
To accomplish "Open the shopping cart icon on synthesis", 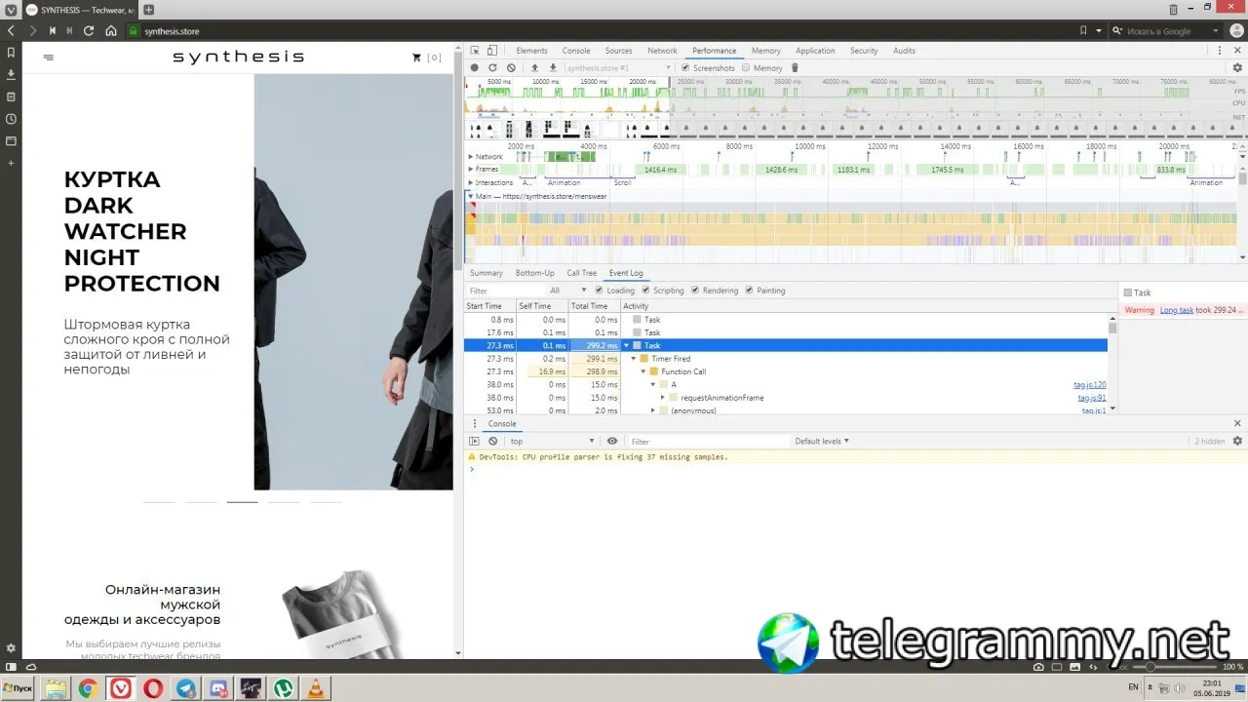I will click(x=417, y=58).
